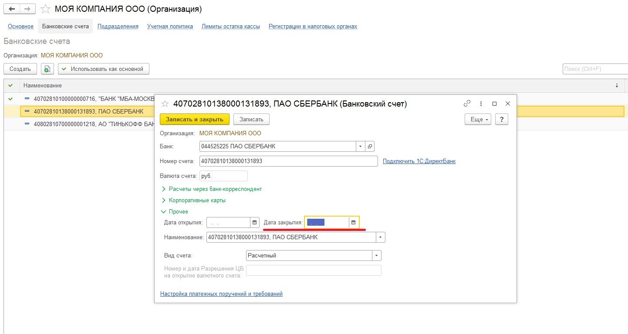Click the copy bank account icon button

tap(47, 69)
